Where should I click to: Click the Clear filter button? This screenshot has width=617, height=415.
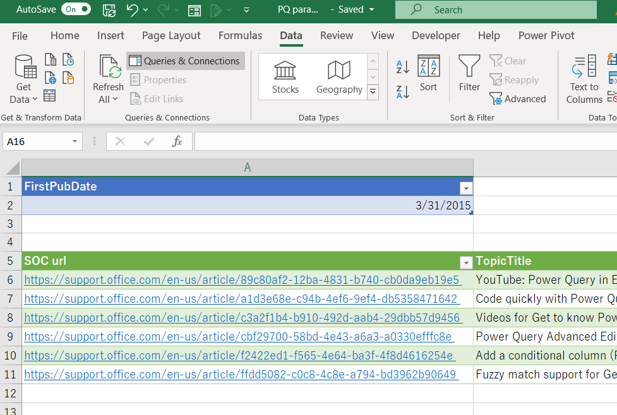click(508, 61)
